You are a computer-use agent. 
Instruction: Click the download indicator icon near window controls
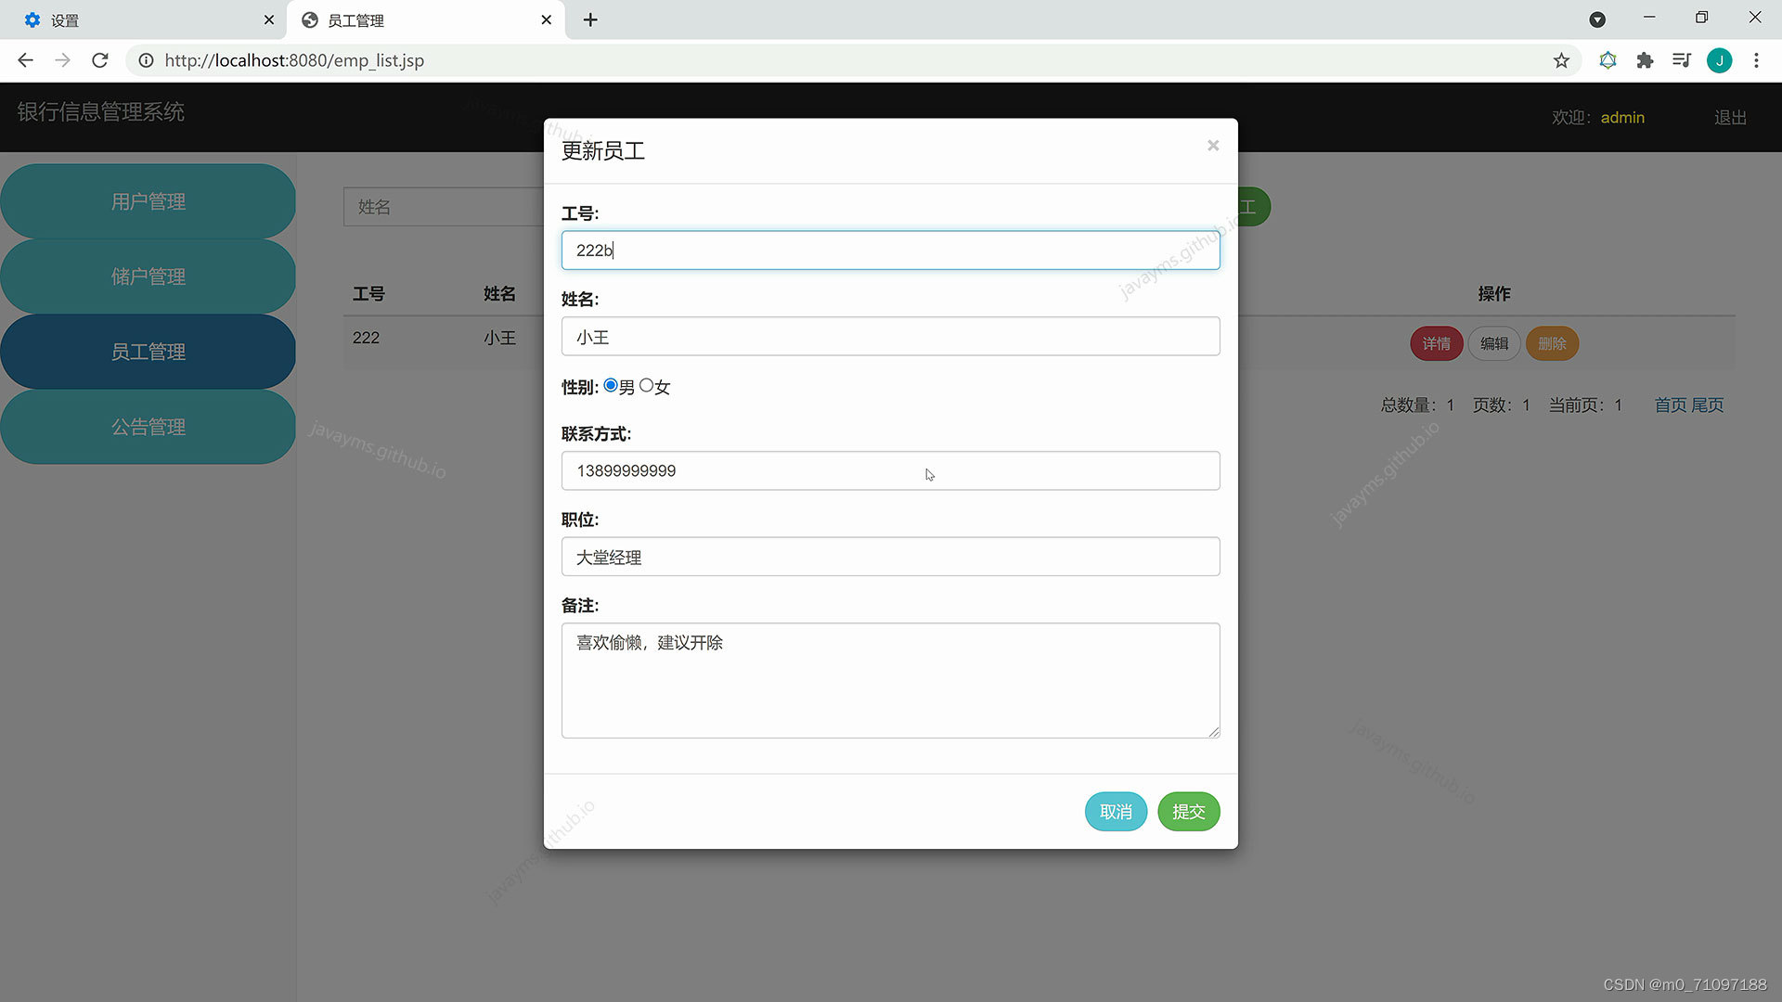[1598, 19]
